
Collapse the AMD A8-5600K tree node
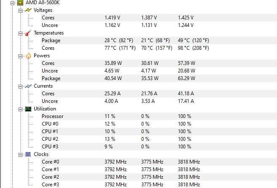coord(12,3)
